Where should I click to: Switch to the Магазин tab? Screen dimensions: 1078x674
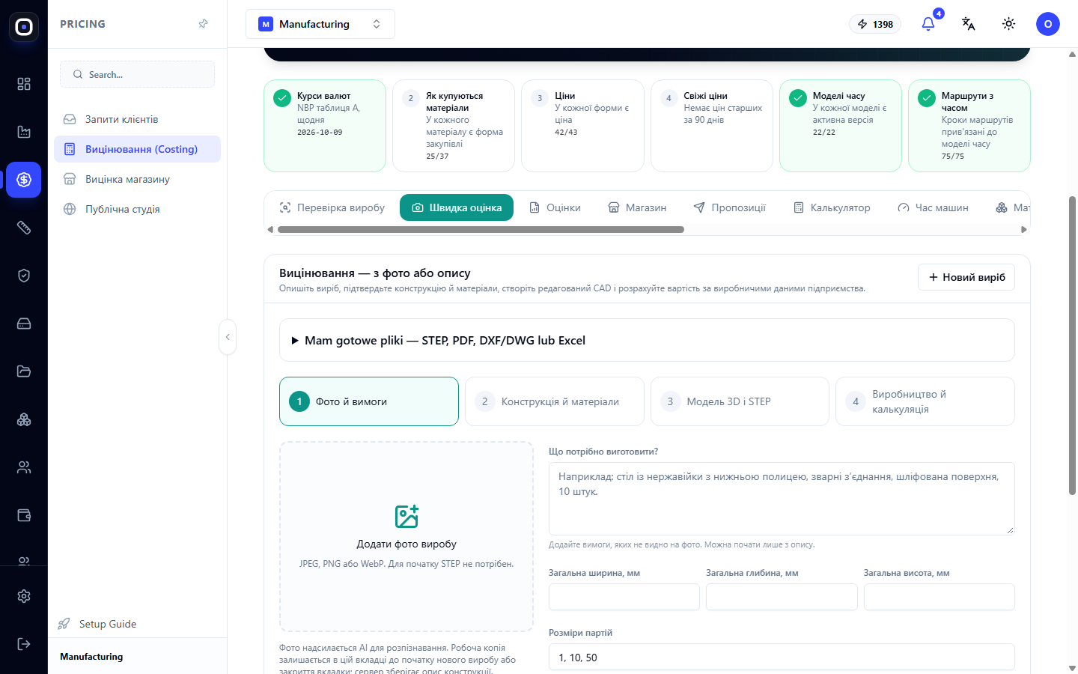pos(637,207)
